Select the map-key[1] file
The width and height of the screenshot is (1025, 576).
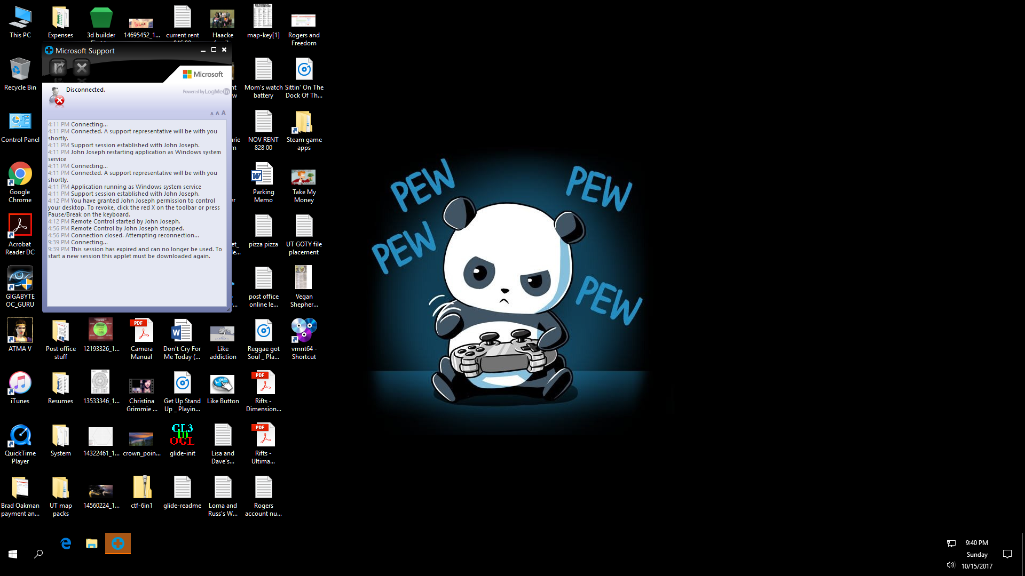pos(263,21)
